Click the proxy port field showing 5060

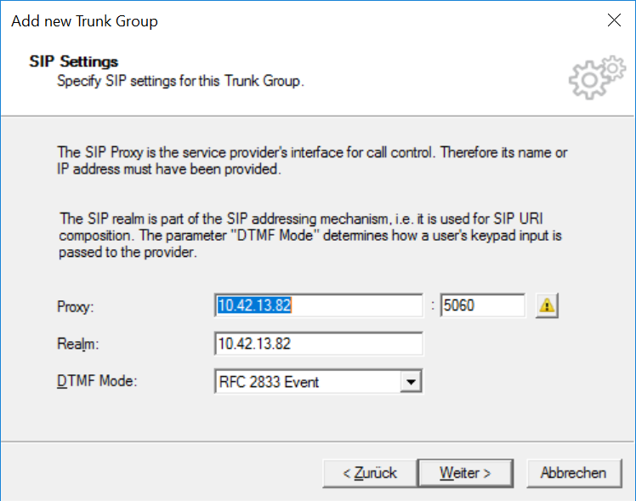tap(482, 305)
